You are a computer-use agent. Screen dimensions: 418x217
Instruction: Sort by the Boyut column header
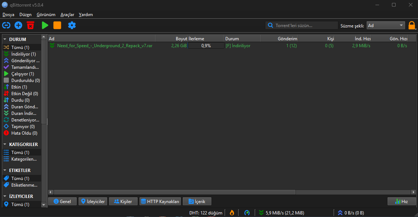coord(172,38)
